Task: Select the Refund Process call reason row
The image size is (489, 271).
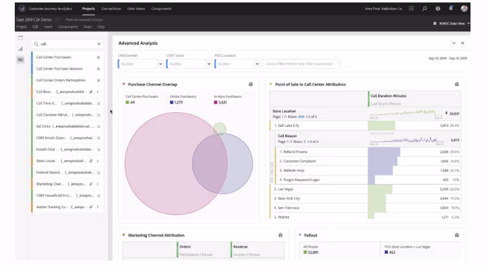Action: point(368,152)
